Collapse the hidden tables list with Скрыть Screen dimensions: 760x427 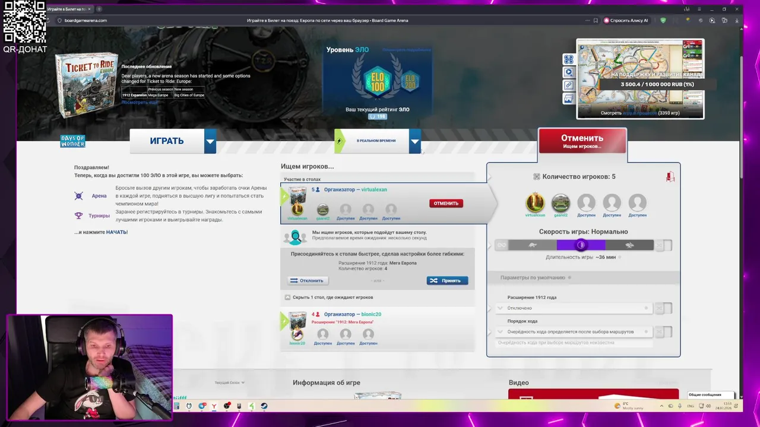(x=328, y=297)
